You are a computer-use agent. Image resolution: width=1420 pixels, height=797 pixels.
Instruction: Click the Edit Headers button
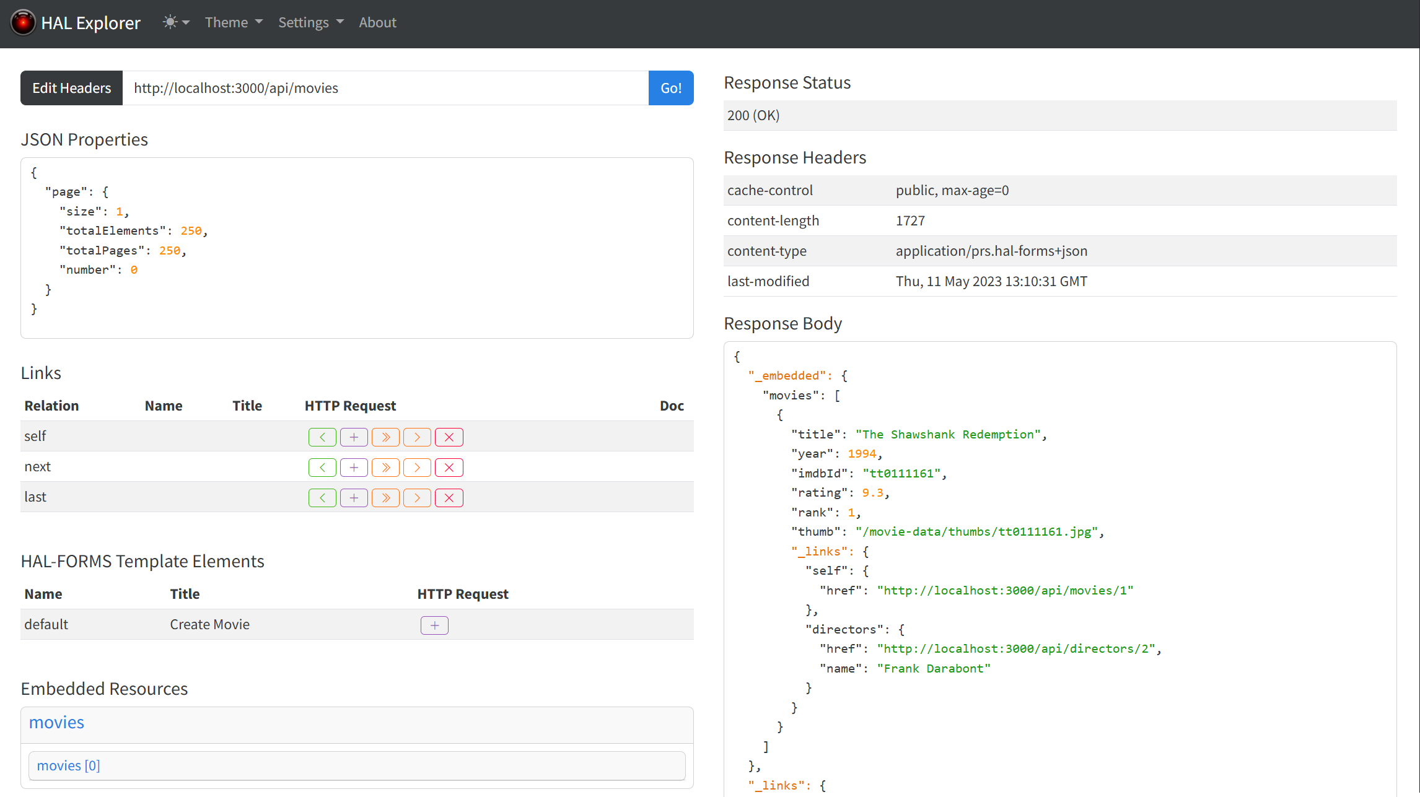pyautogui.click(x=71, y=88)
